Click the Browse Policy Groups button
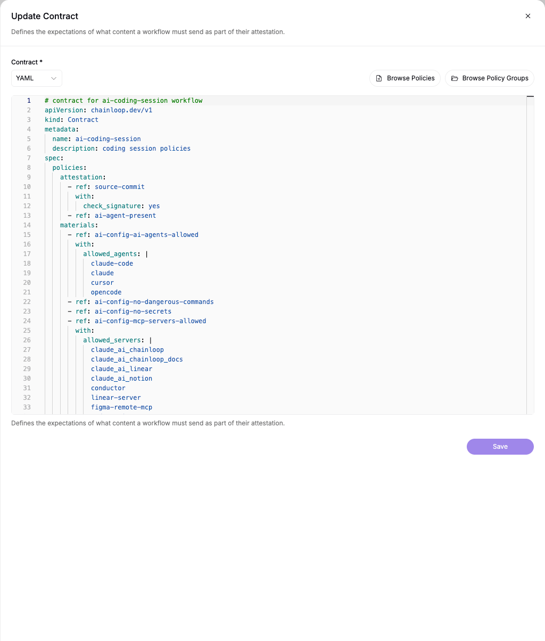 489,78
